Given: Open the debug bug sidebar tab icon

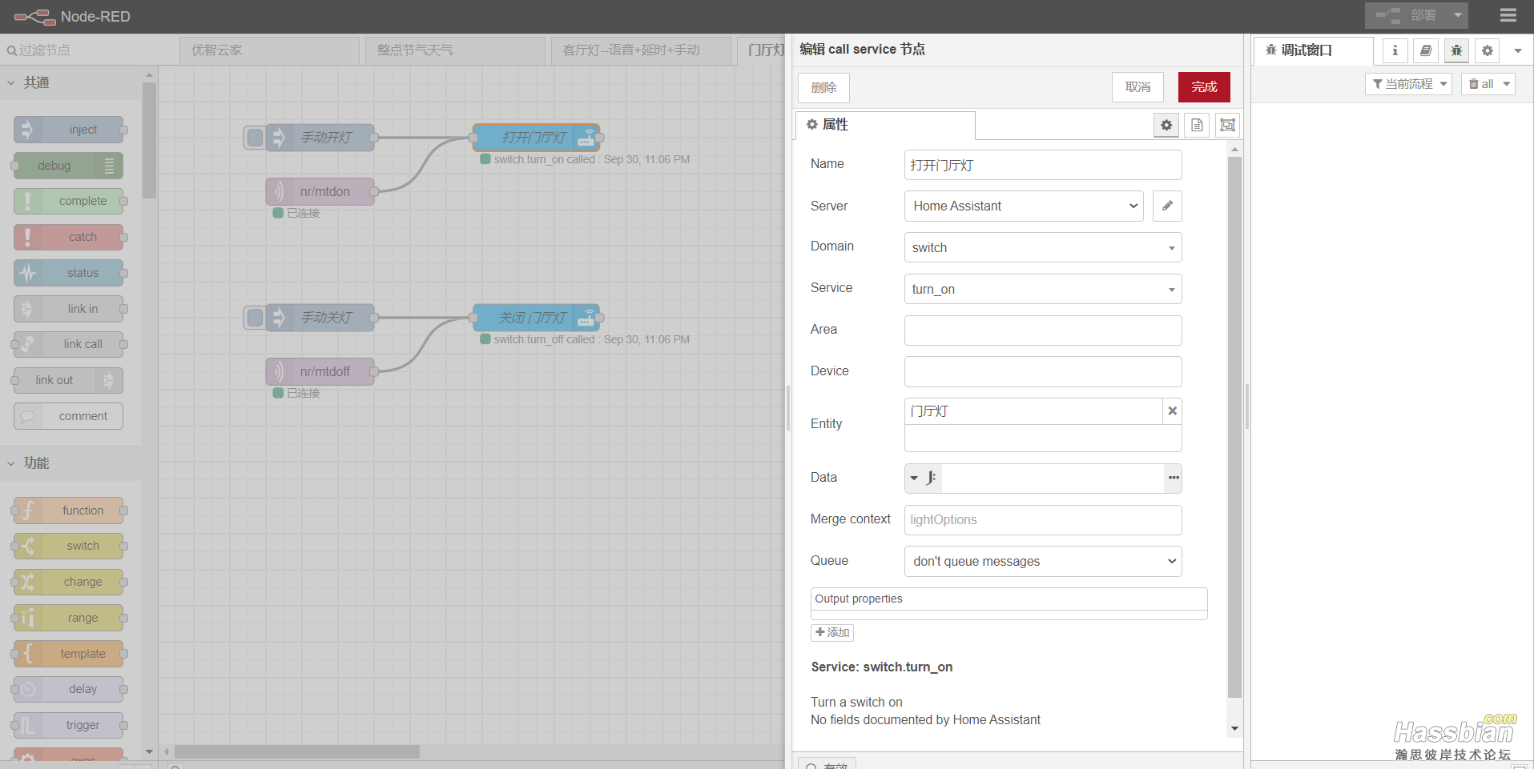Looking at the screenshot, I should point(1456,50).
